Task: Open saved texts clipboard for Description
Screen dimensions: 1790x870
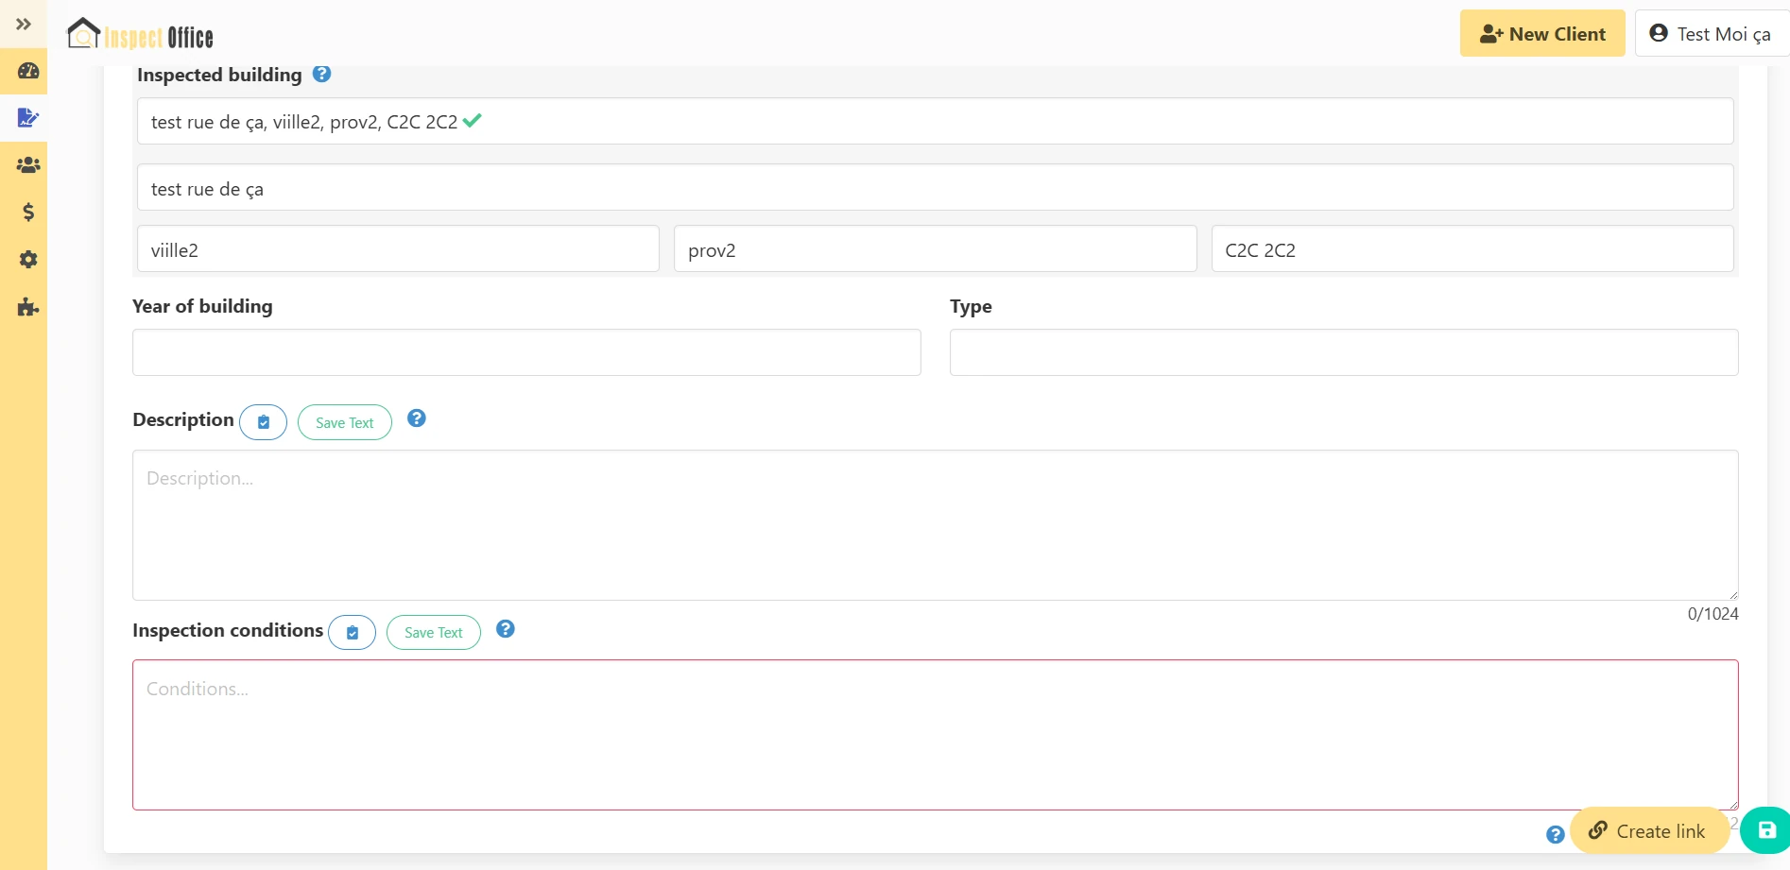Action: pos(264,422)
